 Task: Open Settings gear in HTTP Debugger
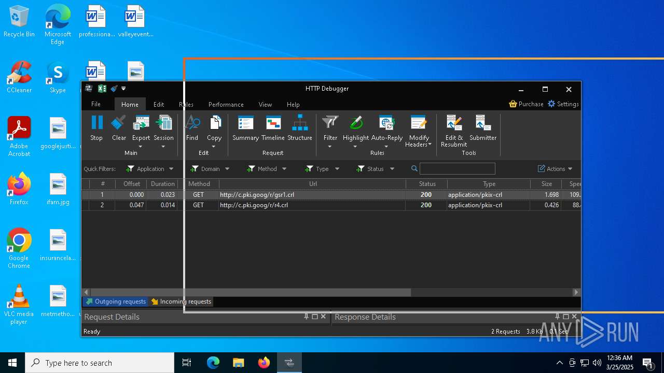(x=551, y=104)
